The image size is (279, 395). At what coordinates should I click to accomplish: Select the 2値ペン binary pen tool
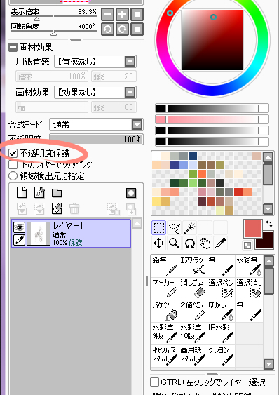click(193, 311)
